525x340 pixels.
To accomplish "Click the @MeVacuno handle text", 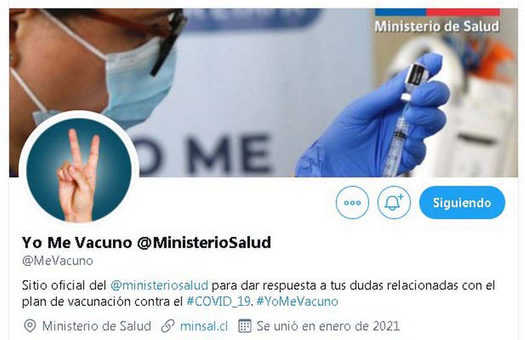I will point(57,261).
